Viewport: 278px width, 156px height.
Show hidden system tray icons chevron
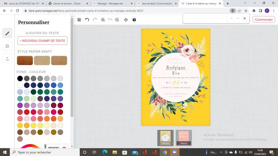[x=221, y=152]
